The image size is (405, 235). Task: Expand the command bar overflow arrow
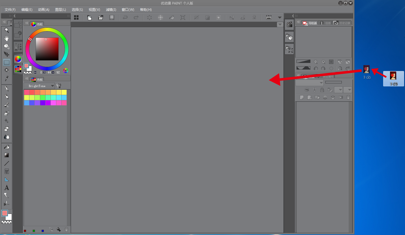click(280, 17)
